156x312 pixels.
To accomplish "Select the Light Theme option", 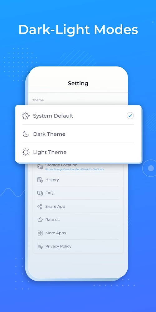I will tap(78, 152).
